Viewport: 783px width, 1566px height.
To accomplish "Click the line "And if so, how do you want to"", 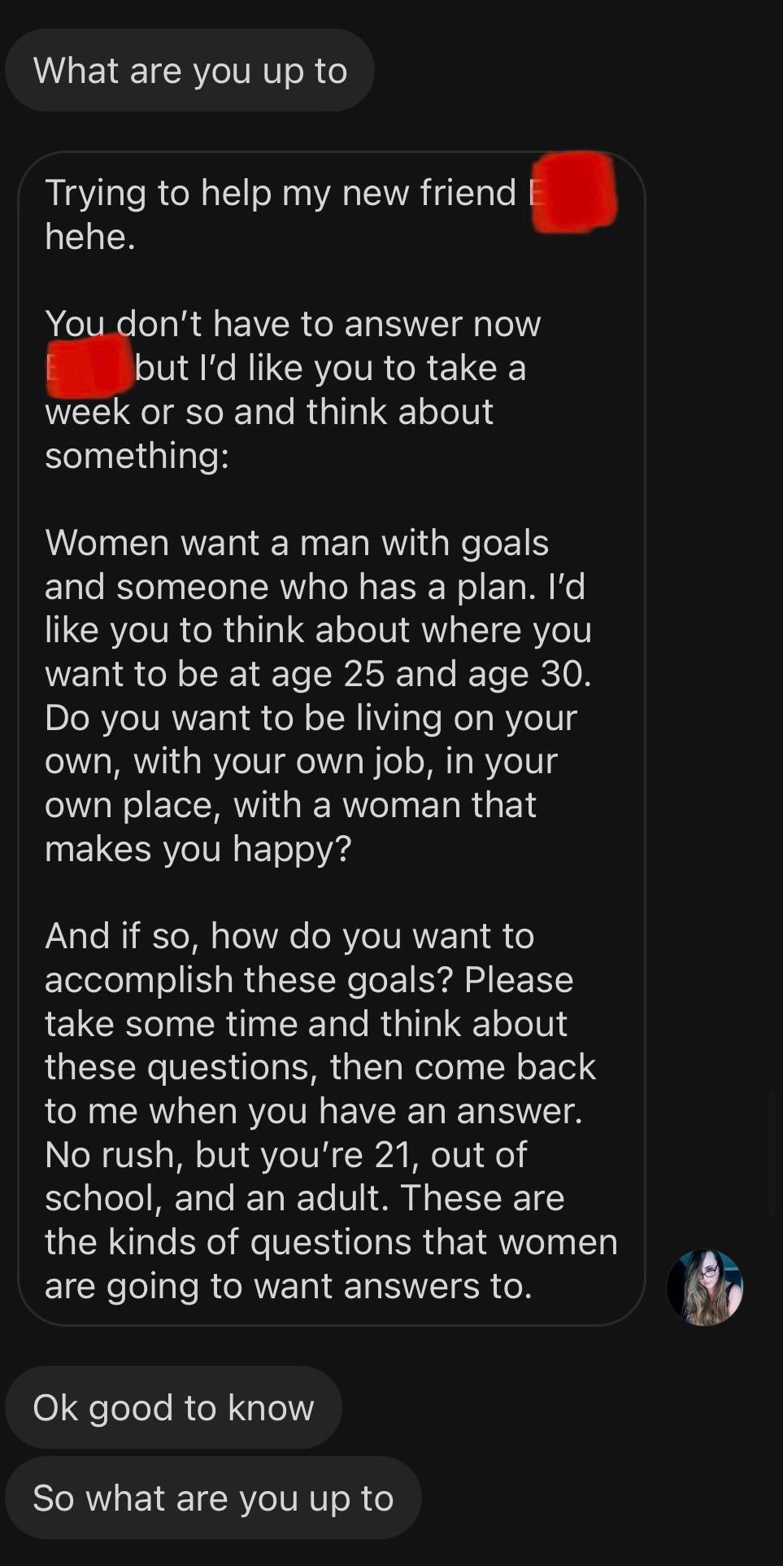I will [289, 936].
